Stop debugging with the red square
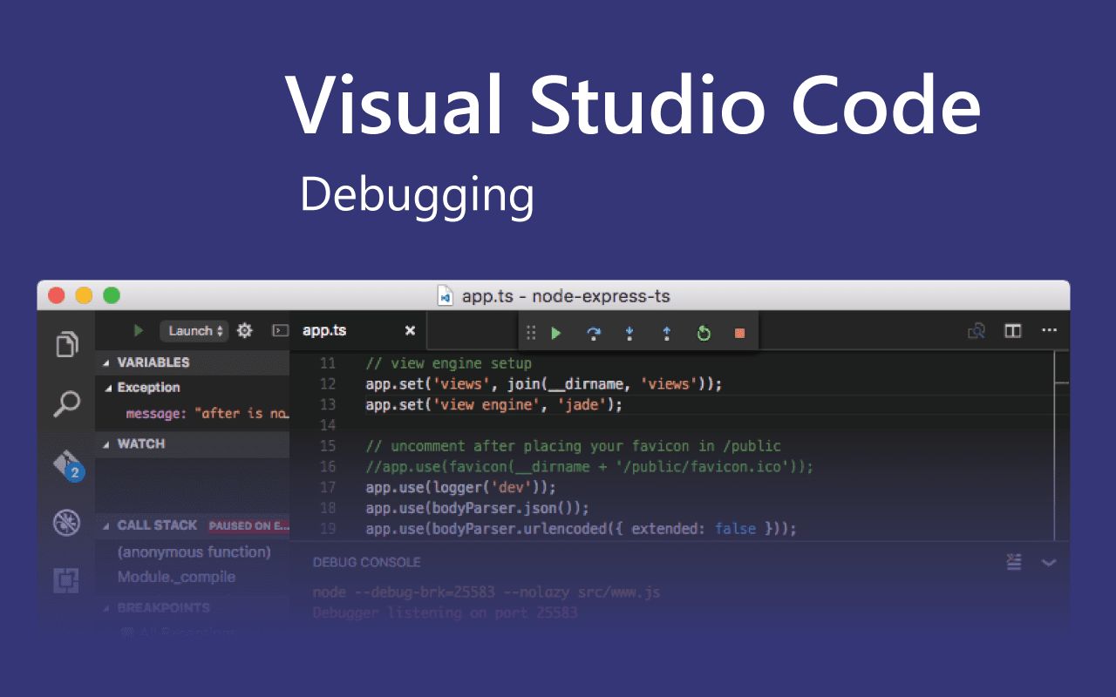This screenshot has width=1116, height=697. point(740,333)
